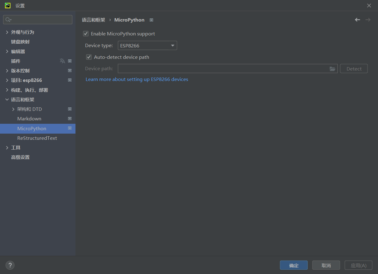
Task: Click the project-level icon beside MicroPython in tree
Action: (70, 128)
